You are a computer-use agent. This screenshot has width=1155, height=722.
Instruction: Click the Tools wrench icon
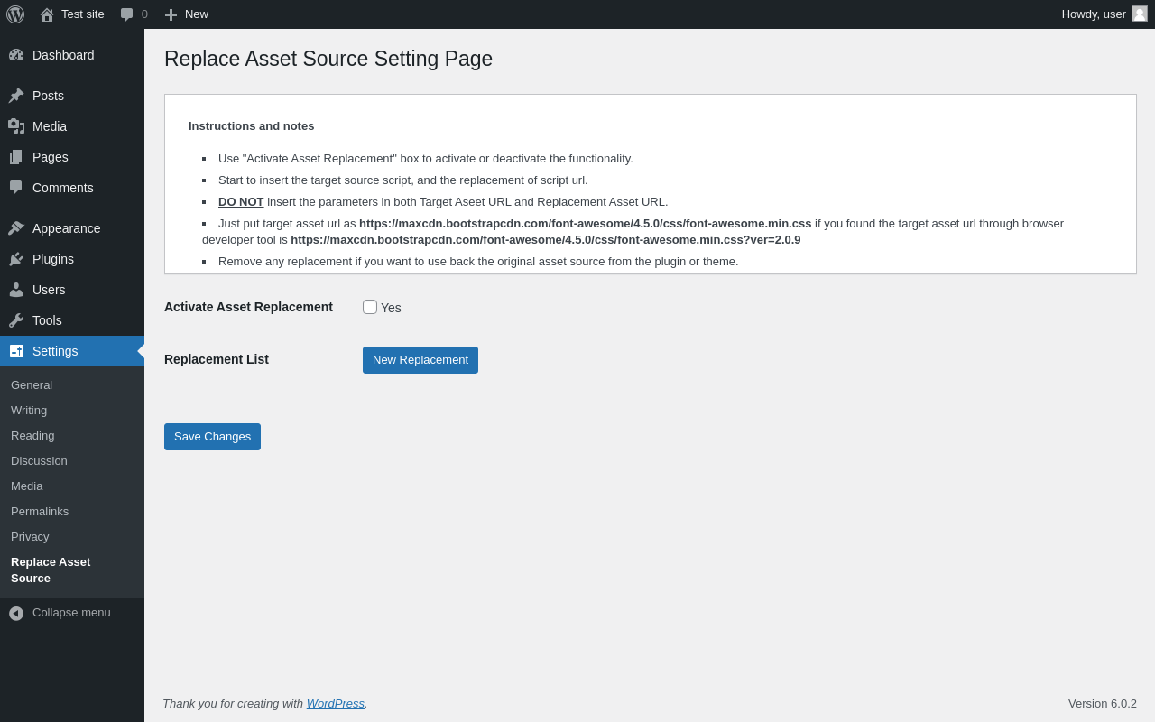(x=16, y=320)
